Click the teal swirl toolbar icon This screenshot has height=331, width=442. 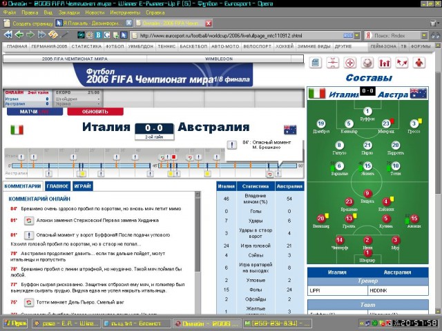[81, 35]
